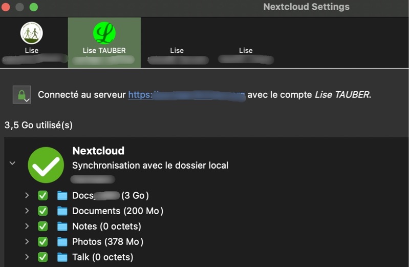This screenshot has width=409, height=267.
Task: Open the connected server https link
Action: [186, 95]
